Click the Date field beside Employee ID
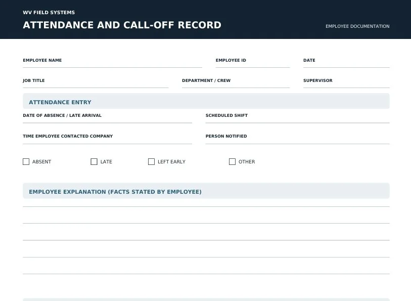The width and height of the screenshot is (411, 301). coord(346,63)
